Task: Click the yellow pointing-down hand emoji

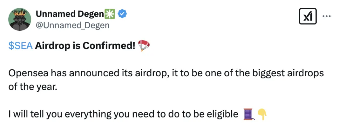Action: pyautogui.click(x=262, y=114)
